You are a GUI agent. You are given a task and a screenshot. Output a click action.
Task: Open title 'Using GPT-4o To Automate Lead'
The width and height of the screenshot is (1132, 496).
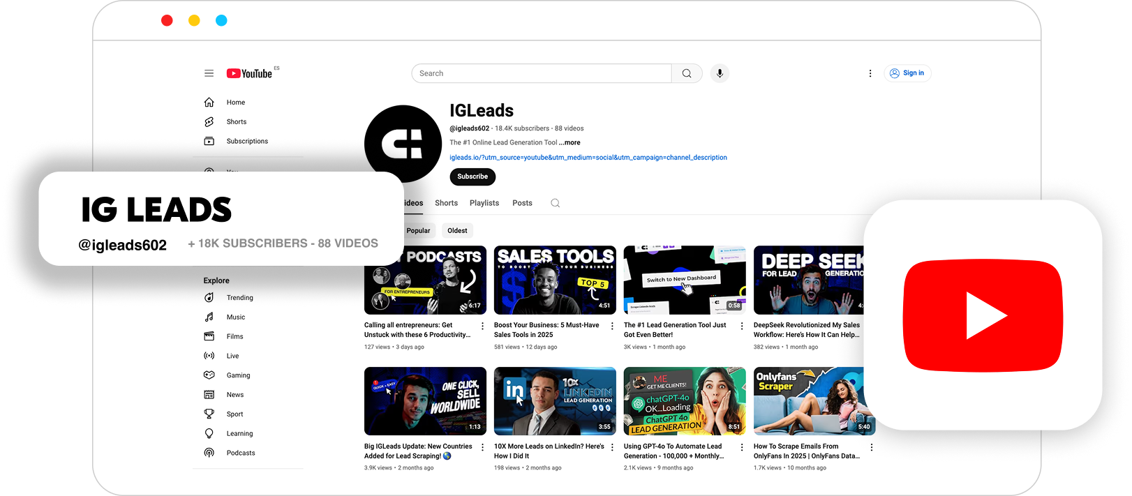673,451
